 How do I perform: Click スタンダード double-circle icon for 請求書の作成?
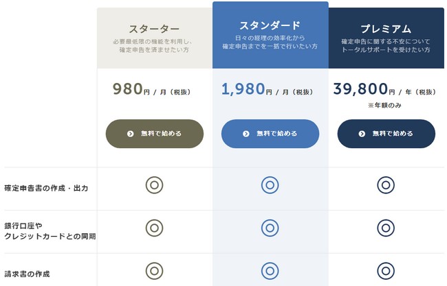pos(270,271)
